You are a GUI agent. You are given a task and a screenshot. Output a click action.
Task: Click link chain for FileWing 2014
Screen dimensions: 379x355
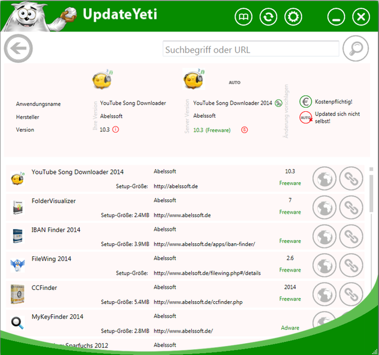tap(351, 266)
